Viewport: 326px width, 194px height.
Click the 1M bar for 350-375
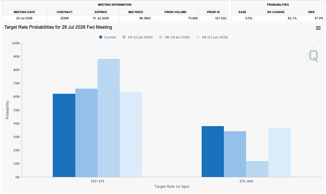(131, 134)
